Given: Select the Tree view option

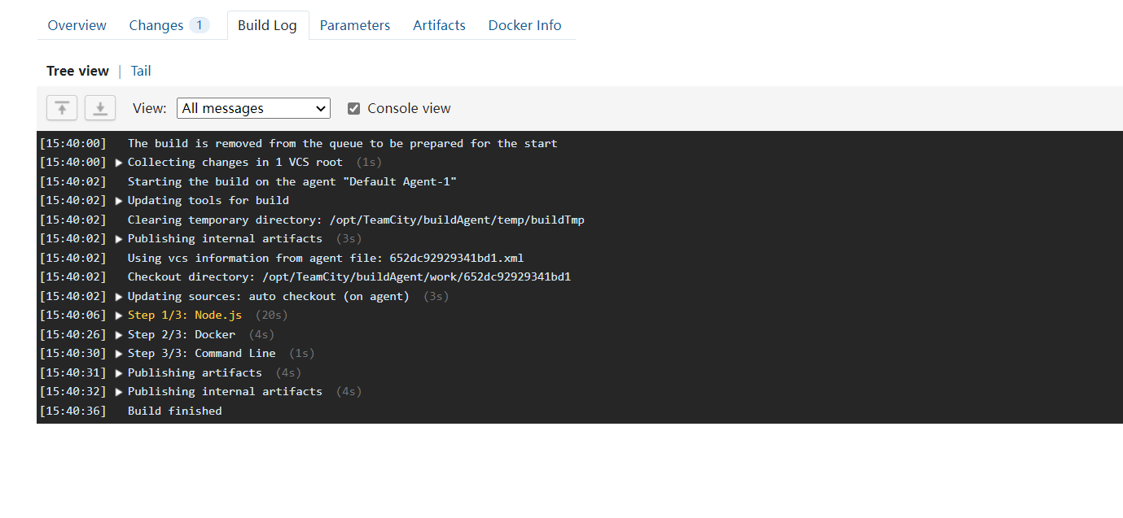Looking at the screenshot, I should [x=77, y=71].
